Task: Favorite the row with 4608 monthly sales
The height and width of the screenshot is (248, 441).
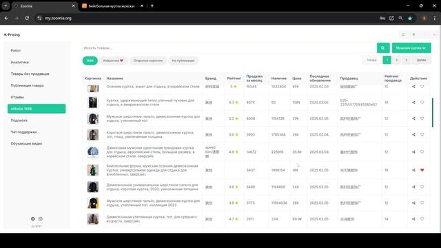Action: point(422,118)
